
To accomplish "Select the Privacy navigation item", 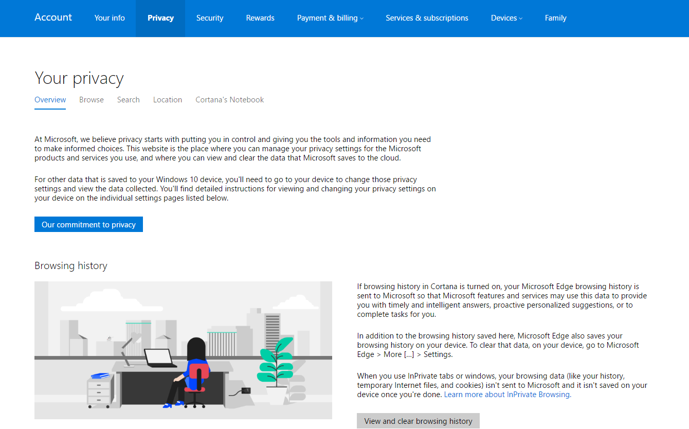I will 160,18.
